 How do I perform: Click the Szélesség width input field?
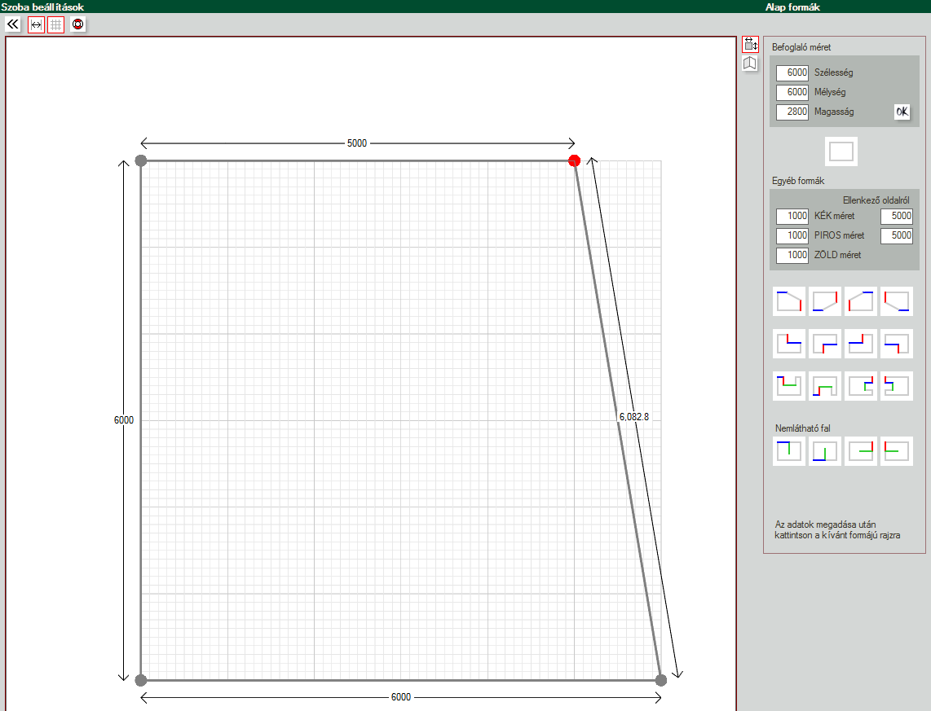(792, 72)
